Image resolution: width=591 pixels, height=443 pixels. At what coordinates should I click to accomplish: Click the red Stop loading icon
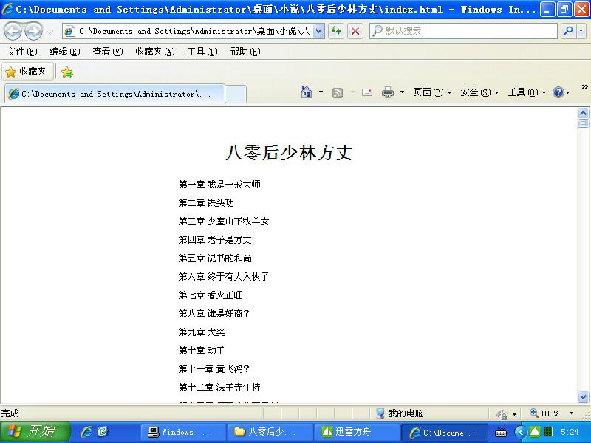355,31
